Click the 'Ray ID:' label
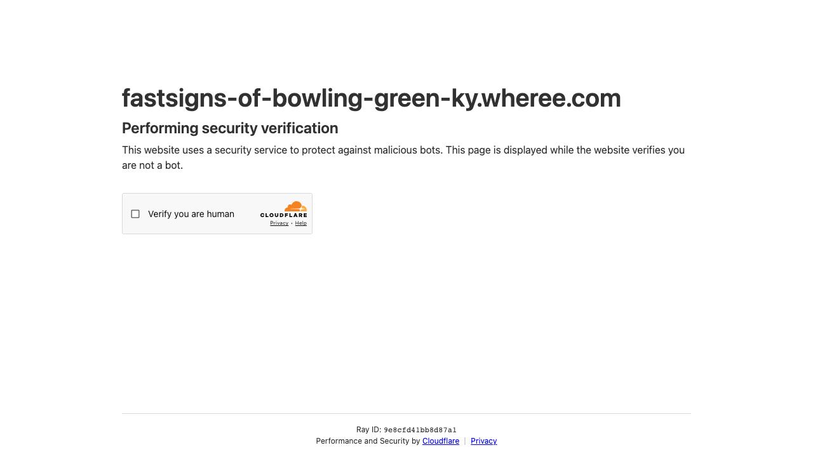Image resolution: width=813 pixels, height=457 pixels. pos(368,430)
